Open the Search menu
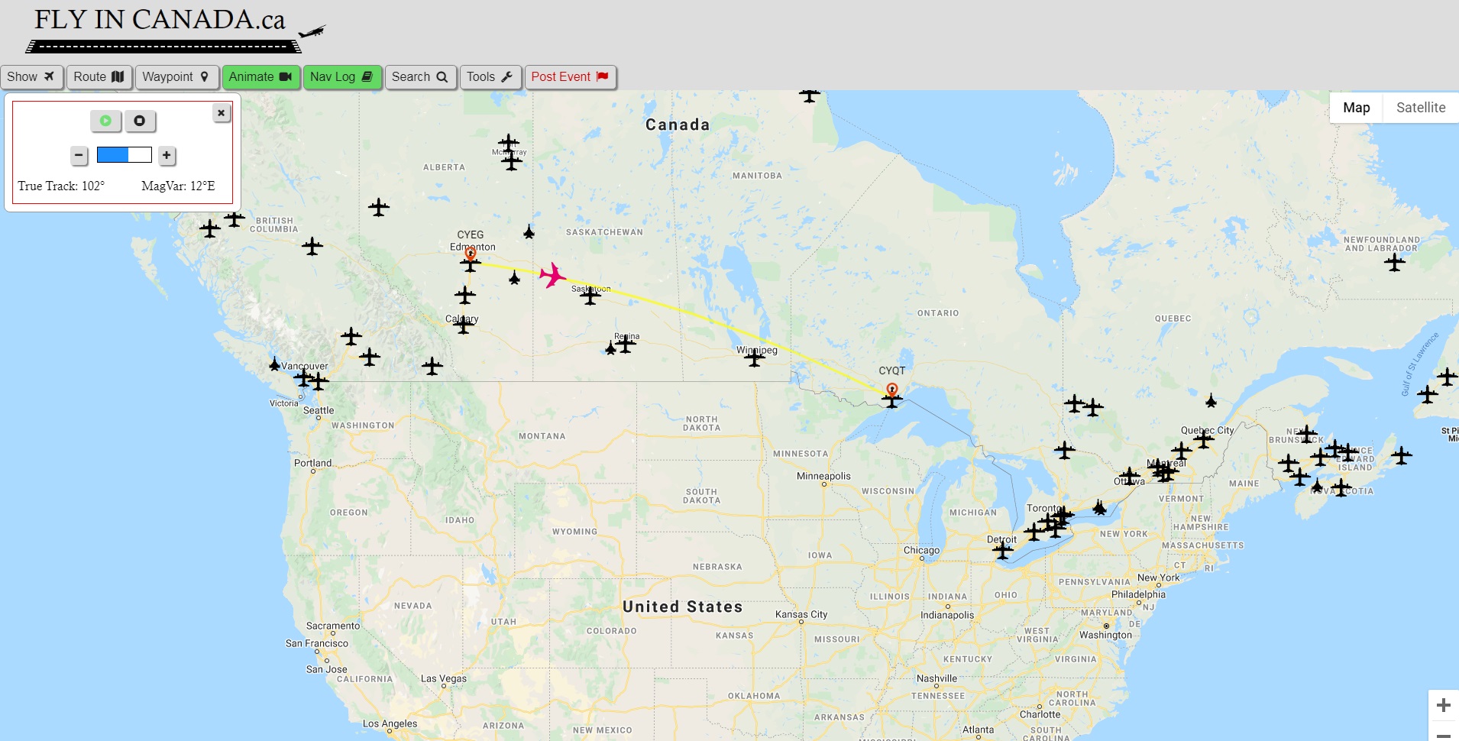The width and height of the screenshot is (1459, 741). [x=420, y=77]
